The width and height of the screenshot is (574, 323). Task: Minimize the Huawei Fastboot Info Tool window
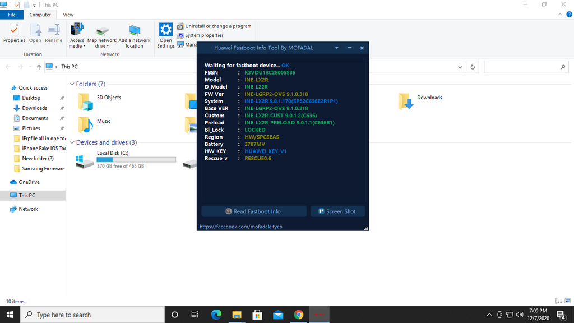[x=350, y=48]
